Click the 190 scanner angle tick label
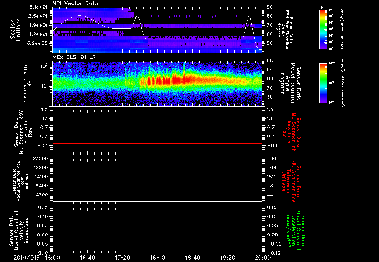The image size is (379, 262). (271, 61)
